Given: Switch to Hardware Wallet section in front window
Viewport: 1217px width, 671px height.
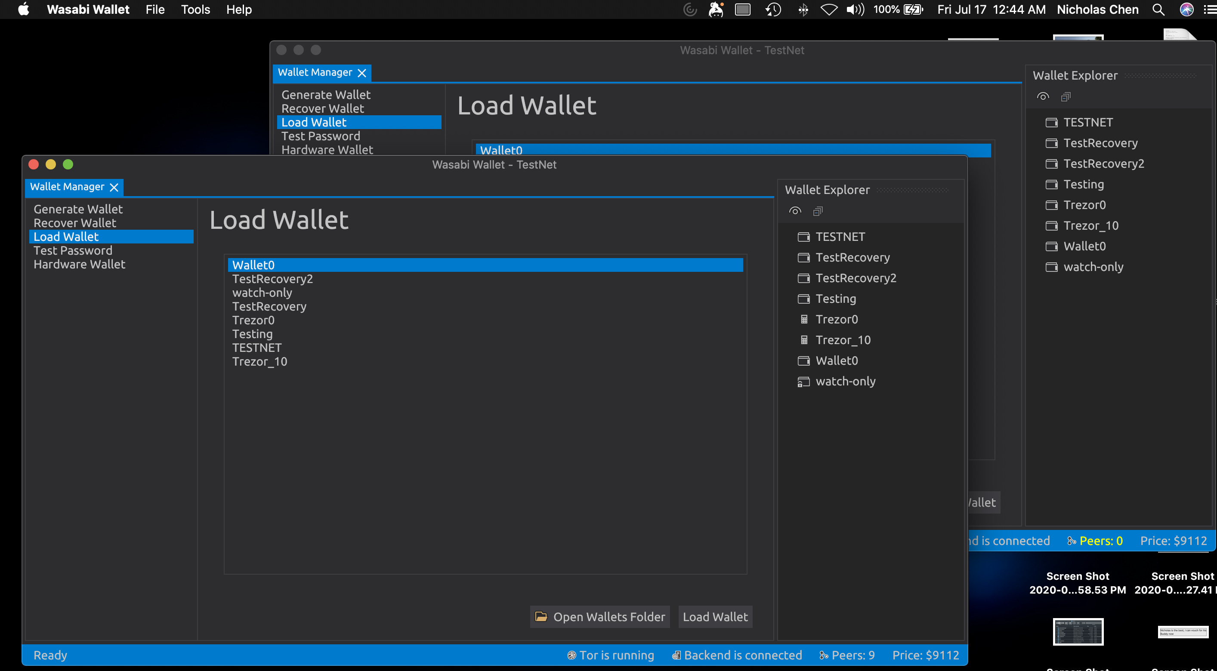Looking at the screenshot, I should coord(79,265).
